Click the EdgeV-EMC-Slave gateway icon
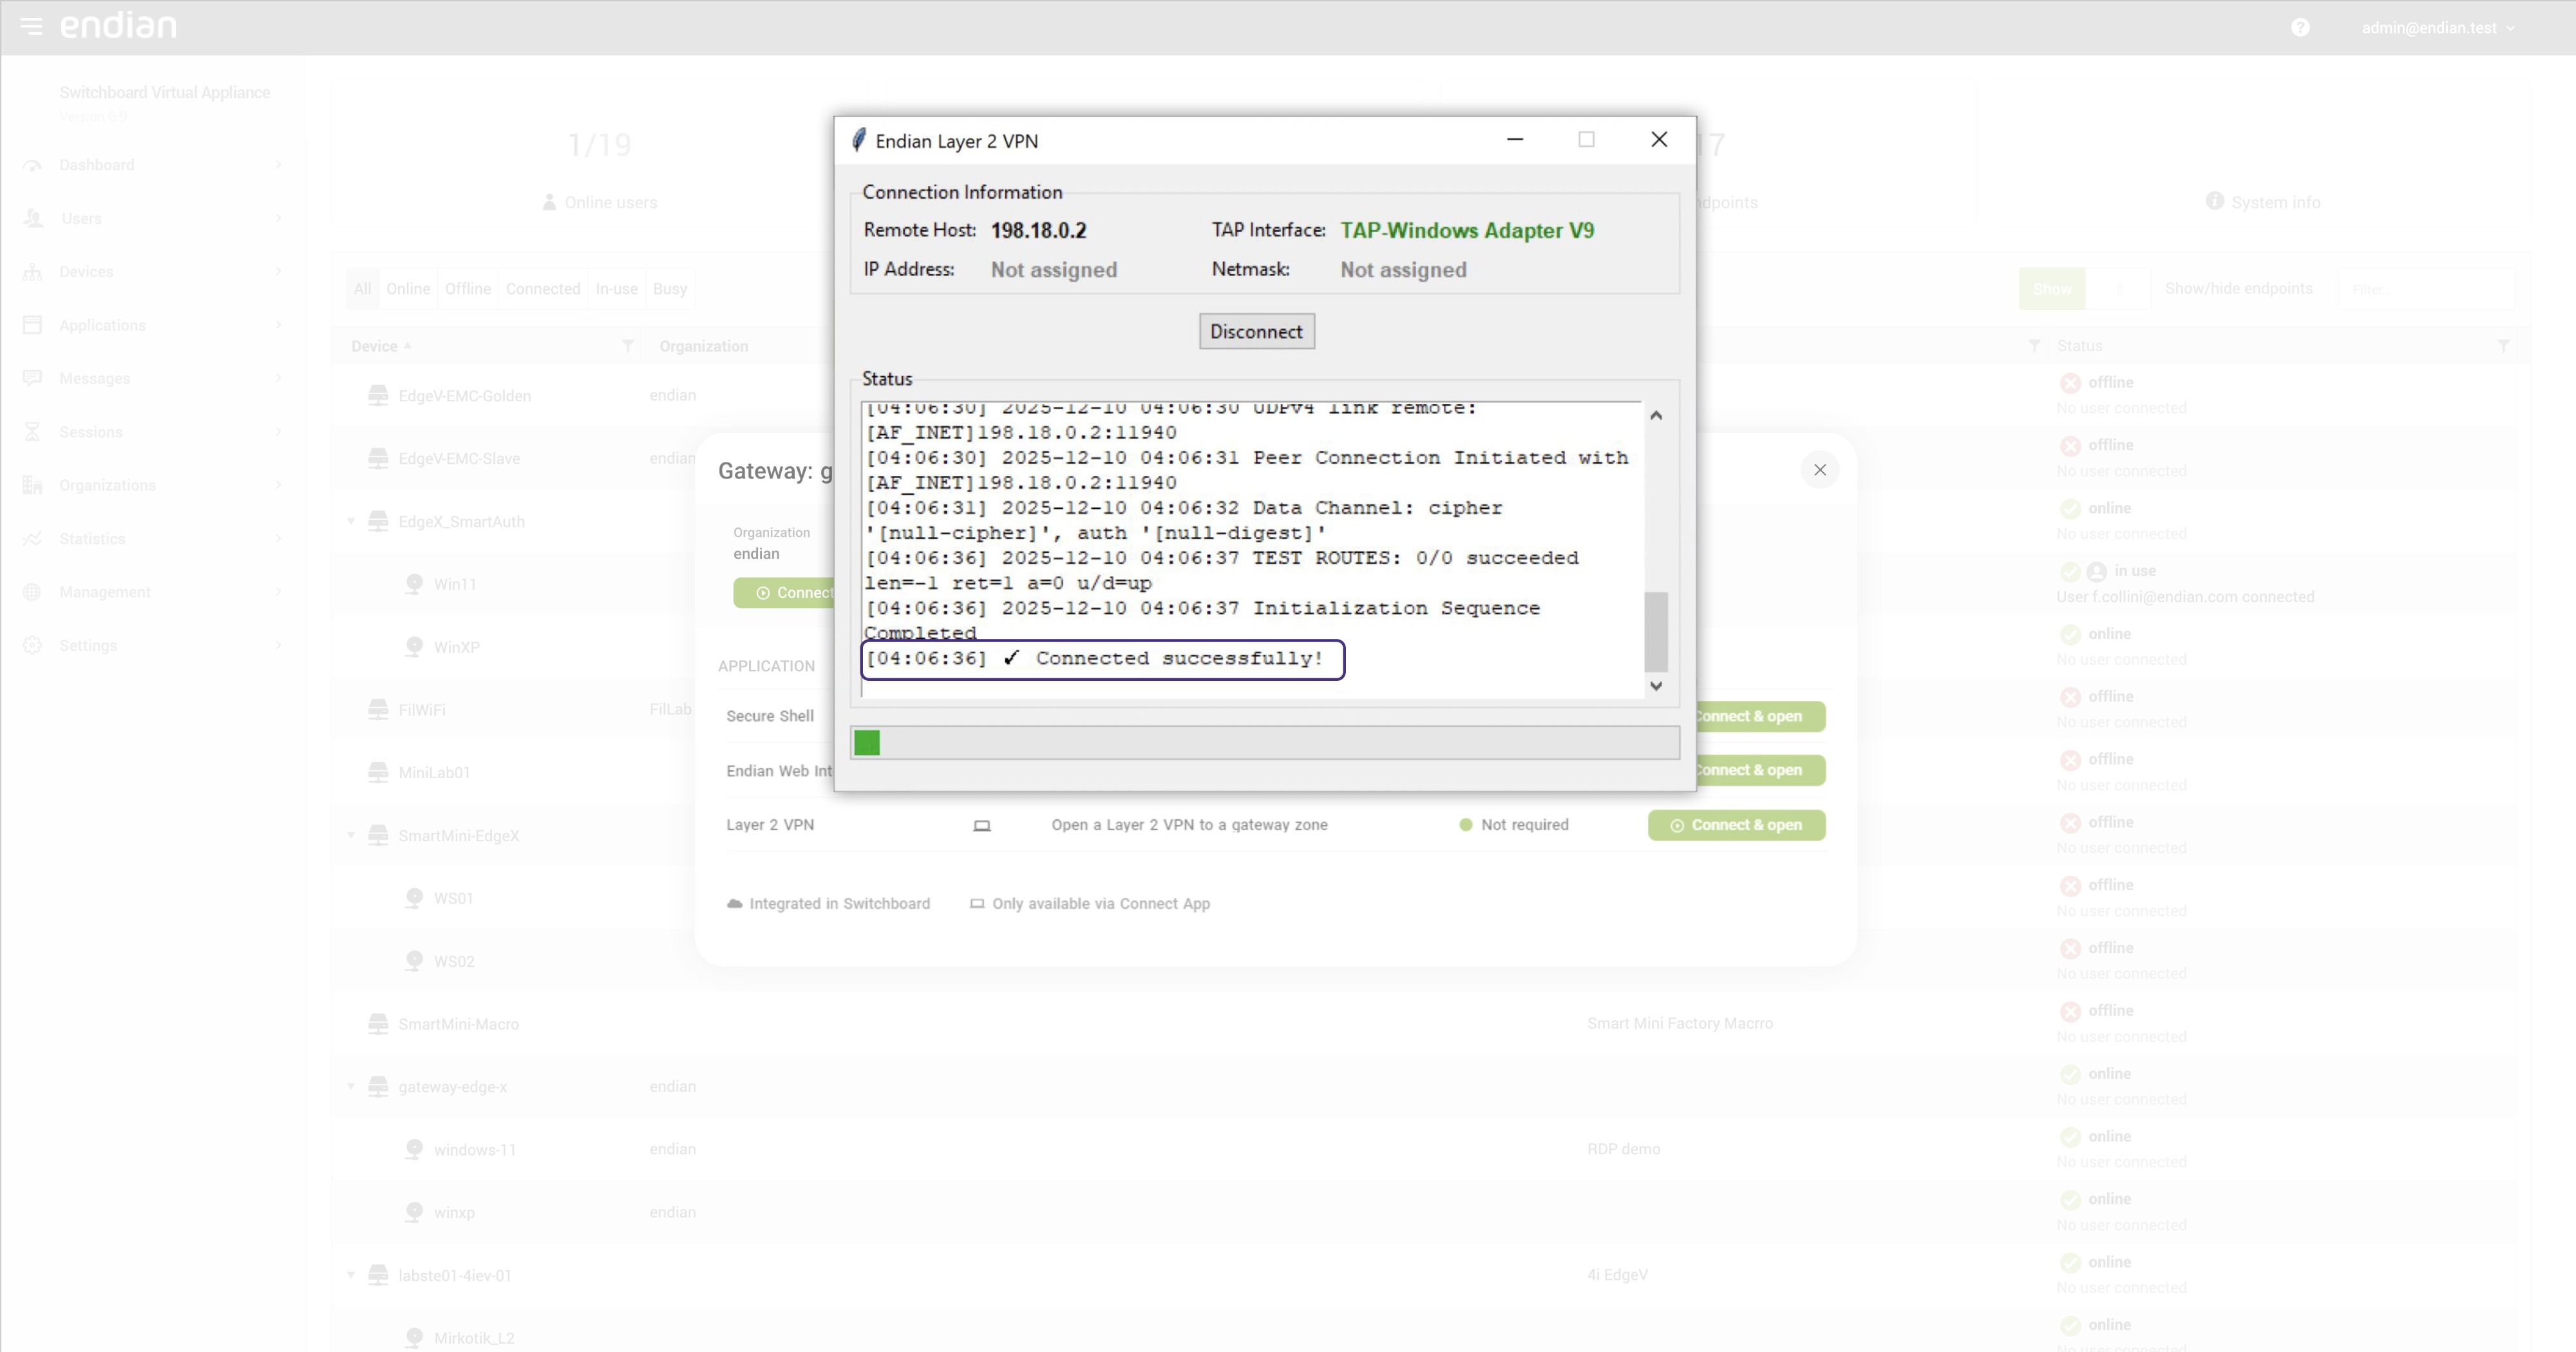This screenshot has width=2576, height=1352. [378, 458]
